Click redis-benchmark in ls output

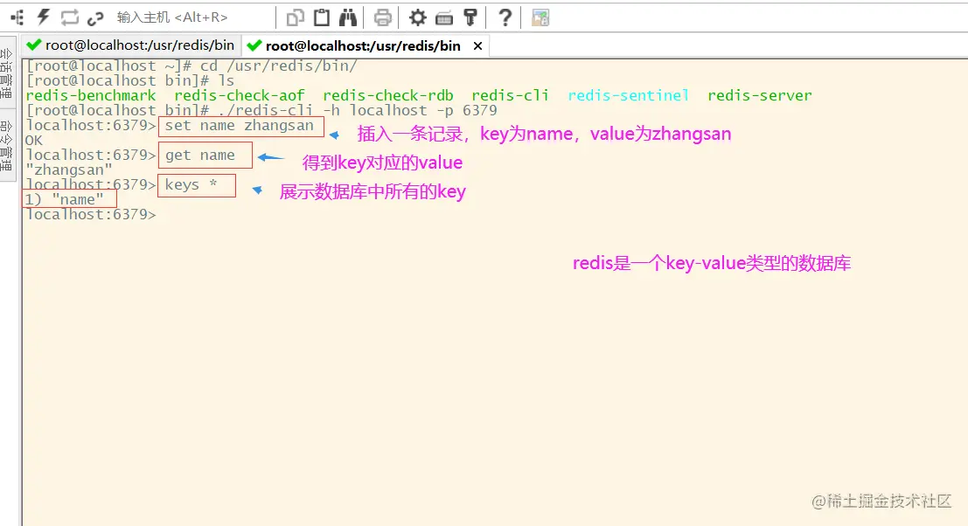(x=91, y=95)
